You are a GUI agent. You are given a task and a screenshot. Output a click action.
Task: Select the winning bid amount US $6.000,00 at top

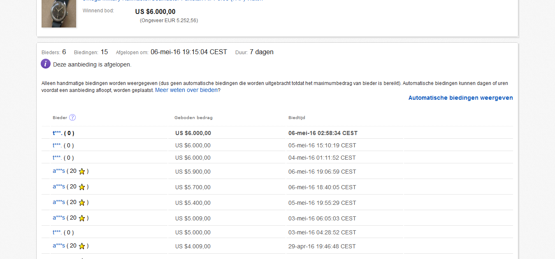pyautogui.click(x=155, y=12)
